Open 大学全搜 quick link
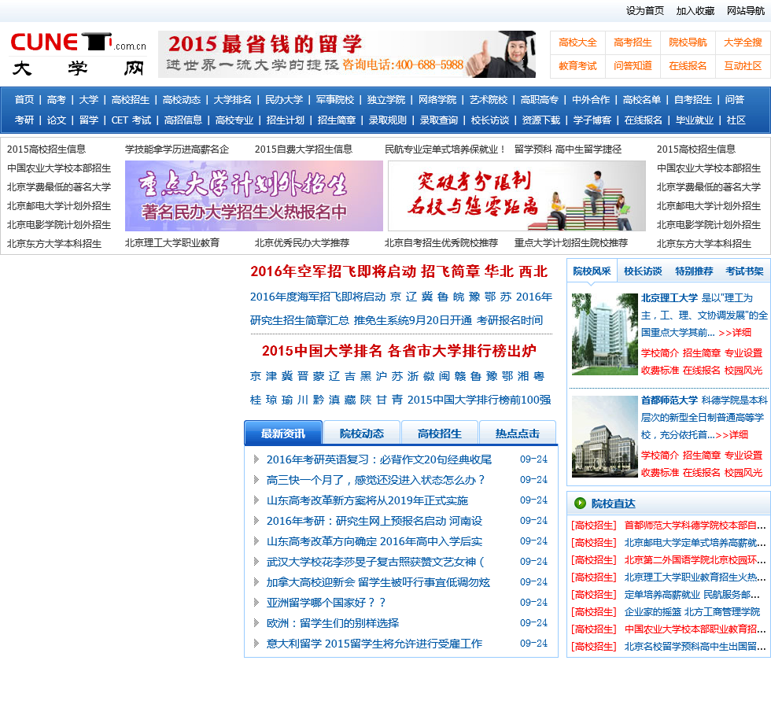Image resolution: width=771 pixels, height=701 pixels. [743, 42]
